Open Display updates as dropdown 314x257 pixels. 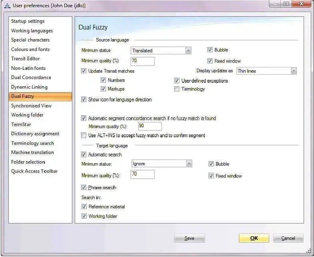(x=266, y=71)
